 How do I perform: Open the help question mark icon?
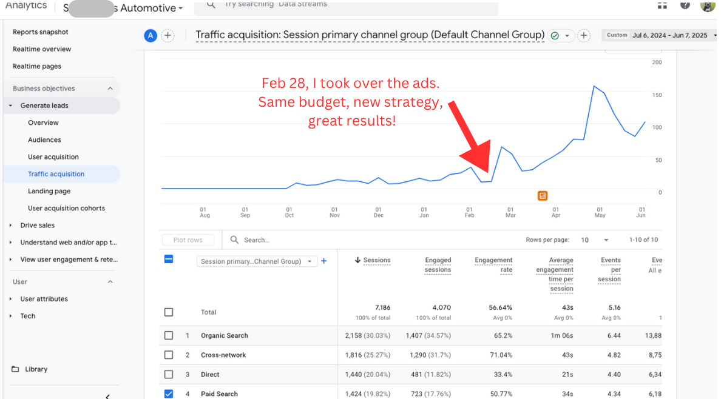[685, 5]
